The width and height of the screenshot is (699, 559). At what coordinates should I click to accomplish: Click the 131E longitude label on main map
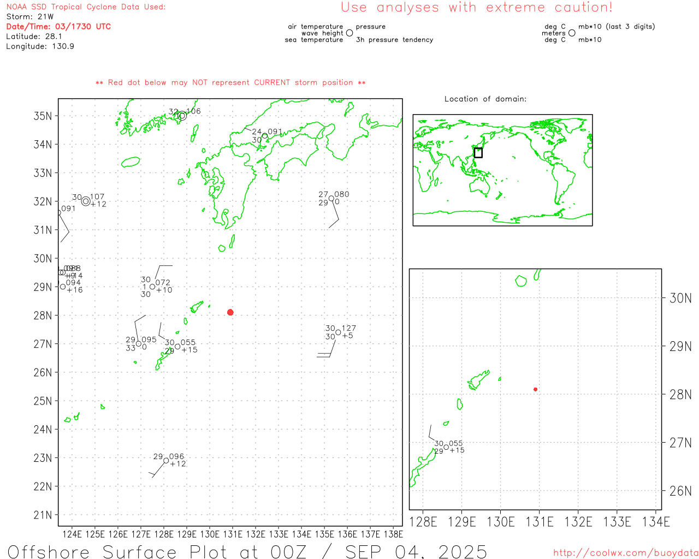point(233,534)
